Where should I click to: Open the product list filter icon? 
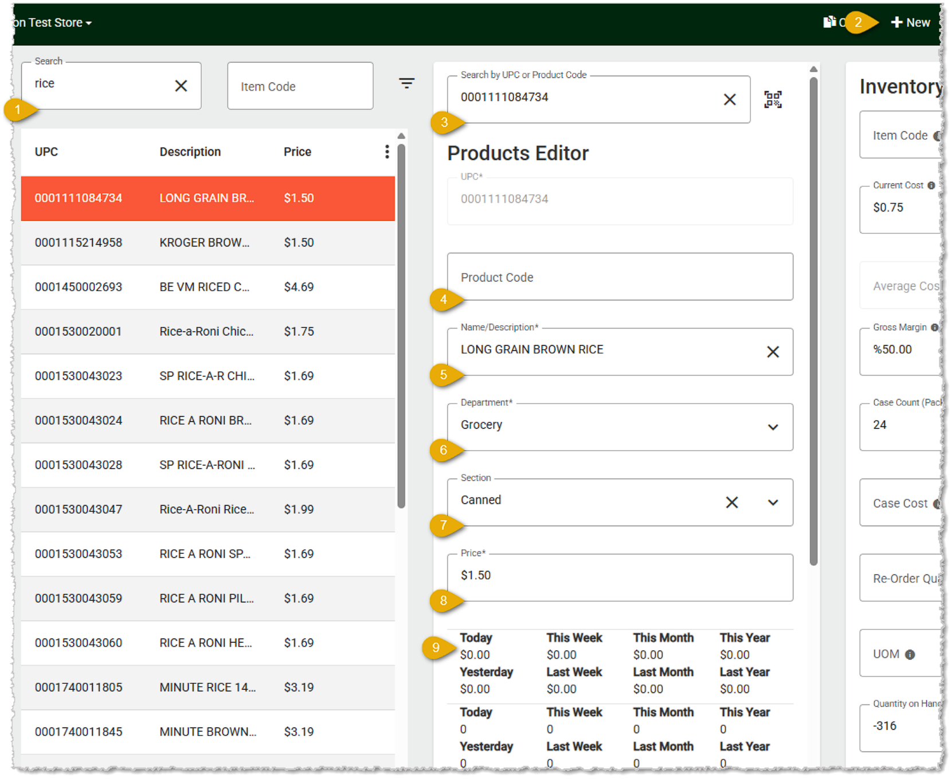(406, 84)
